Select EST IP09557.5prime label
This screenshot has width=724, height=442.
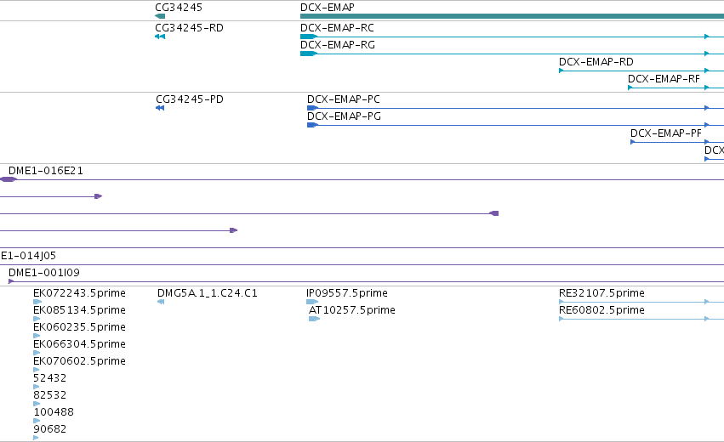pyautogui.click(x=347, y=293)
